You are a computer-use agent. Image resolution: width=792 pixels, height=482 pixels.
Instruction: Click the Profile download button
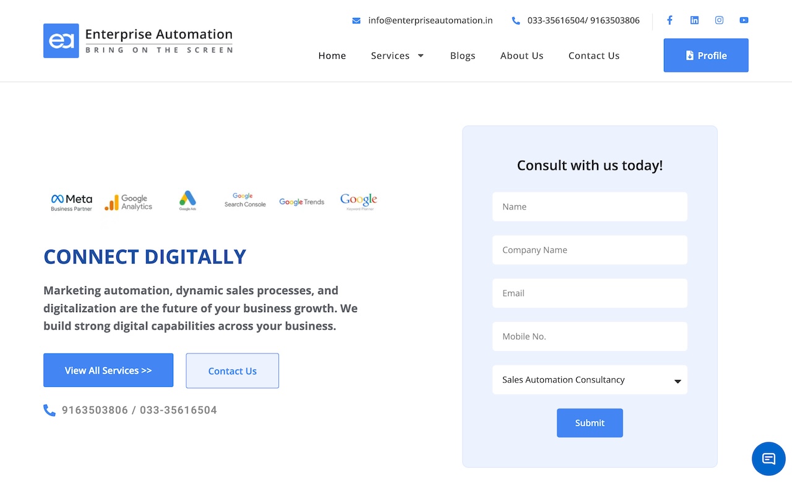coord(705,55)
